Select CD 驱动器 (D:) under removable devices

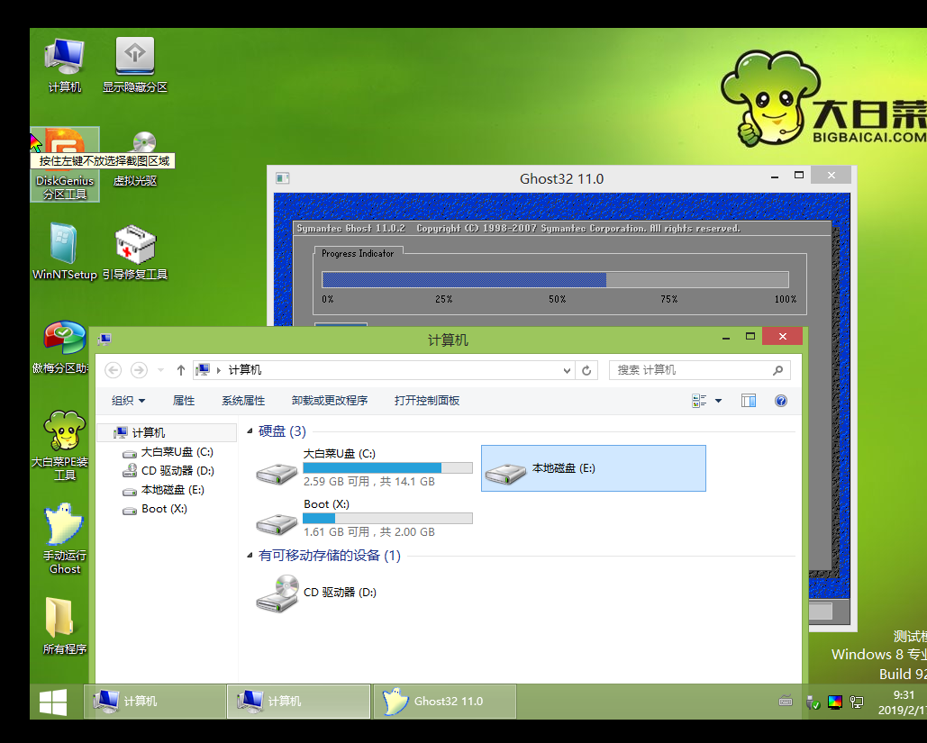(x=316, y=593)
